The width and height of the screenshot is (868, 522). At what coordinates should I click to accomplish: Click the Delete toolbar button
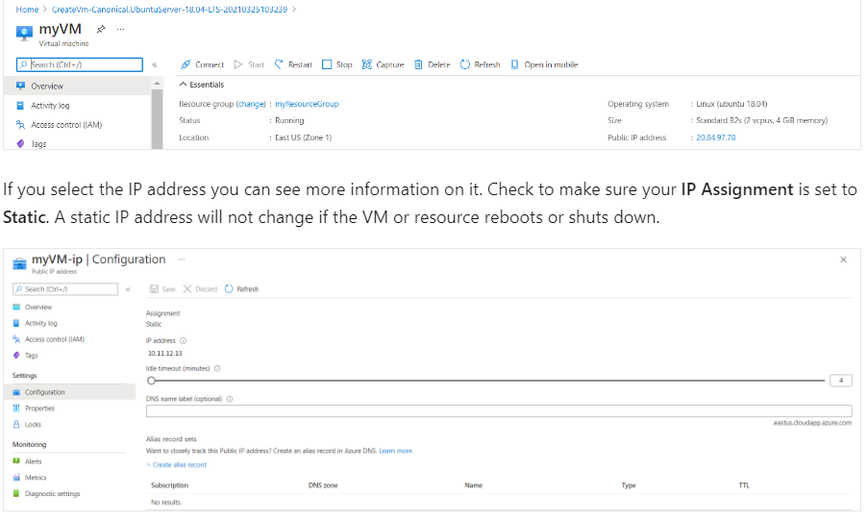point(433,64)
